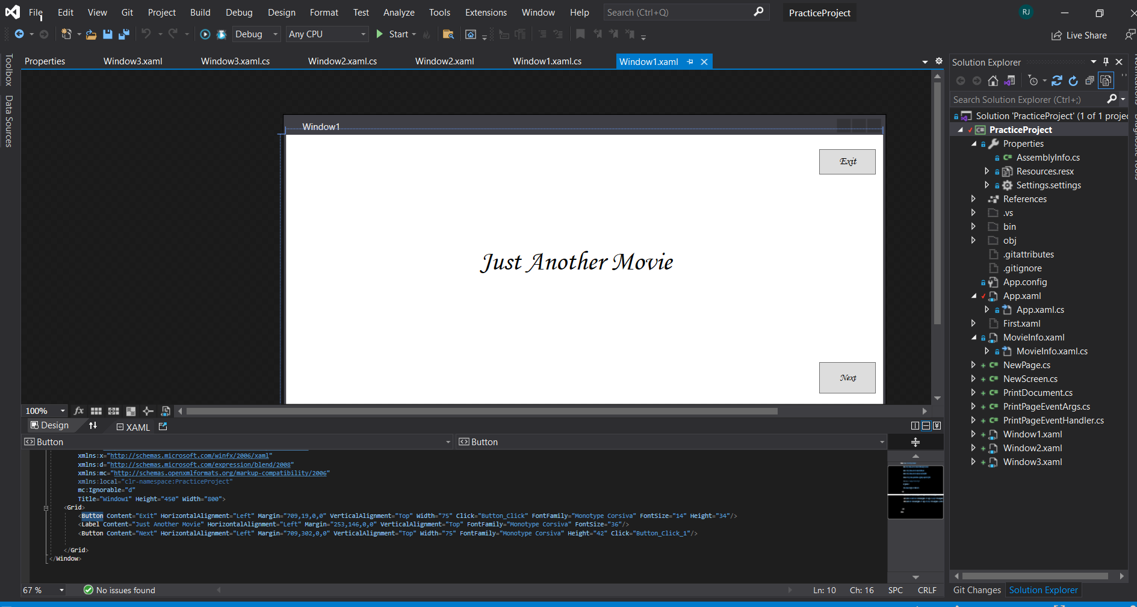Click the fx effects icon in designer bar
The height and width of the screenshot is (607, 1137).
tap(79, 411)
